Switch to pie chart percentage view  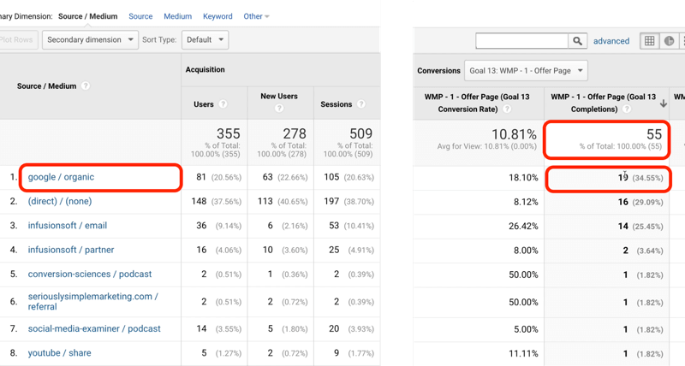click(669, 41)
